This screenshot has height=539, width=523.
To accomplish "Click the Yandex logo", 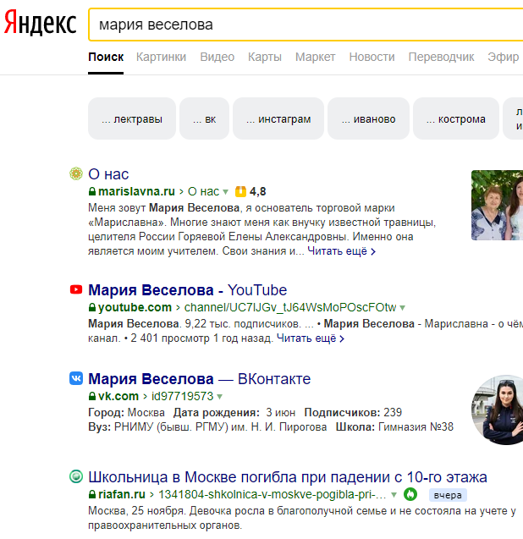I will click(40, 24).
